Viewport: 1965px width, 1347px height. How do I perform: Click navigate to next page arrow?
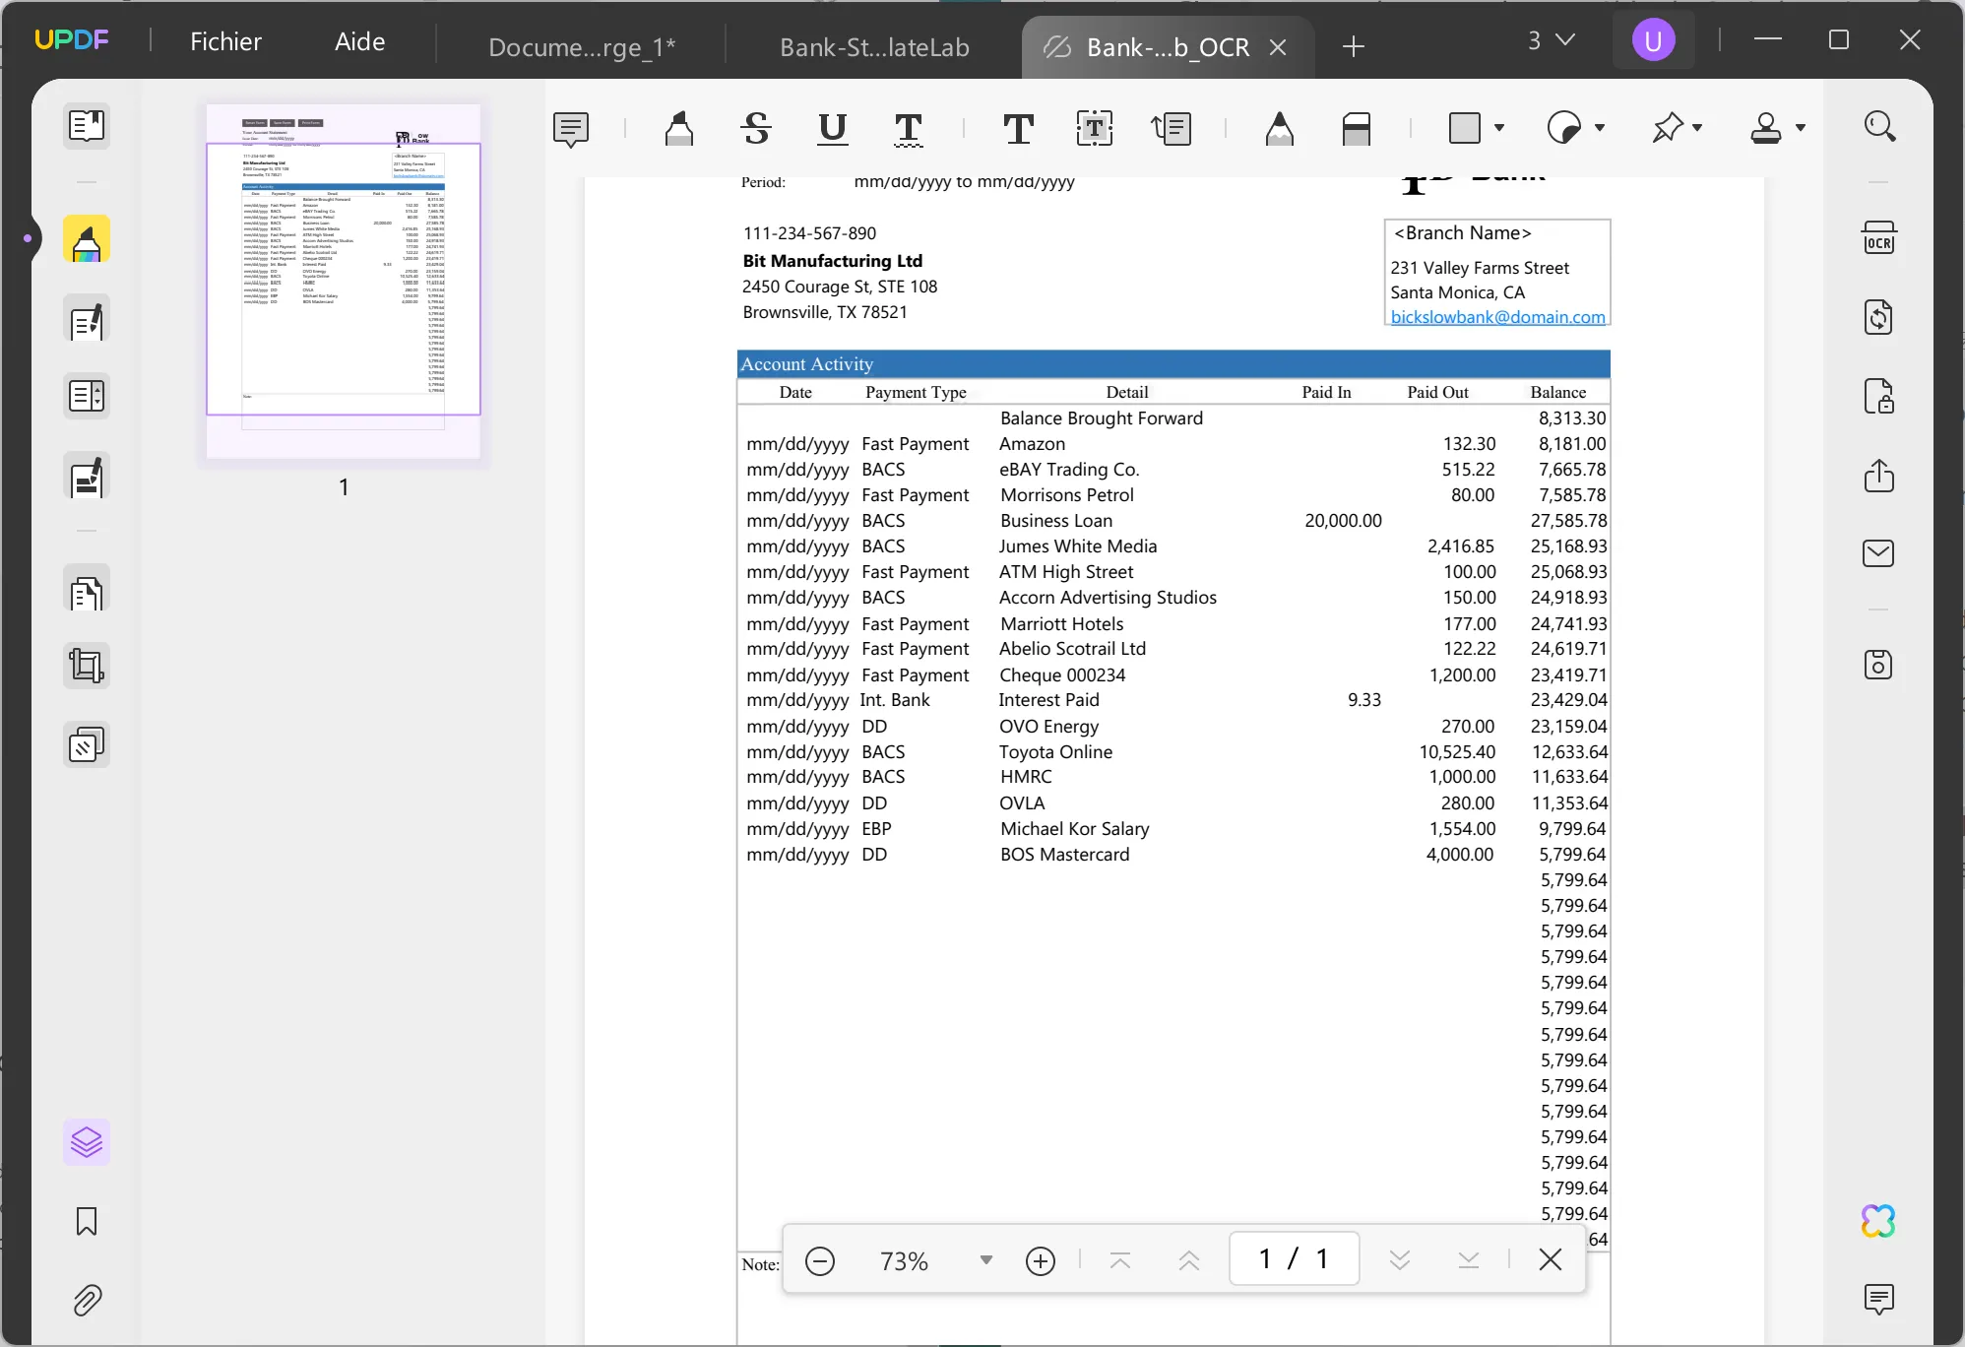tap(1398, 1259)
